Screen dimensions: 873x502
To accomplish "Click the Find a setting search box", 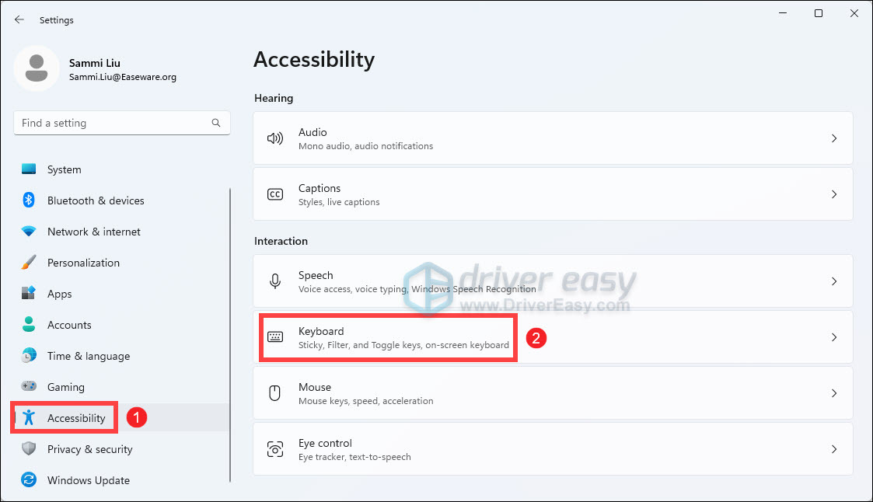I will [x=113, y=123].
